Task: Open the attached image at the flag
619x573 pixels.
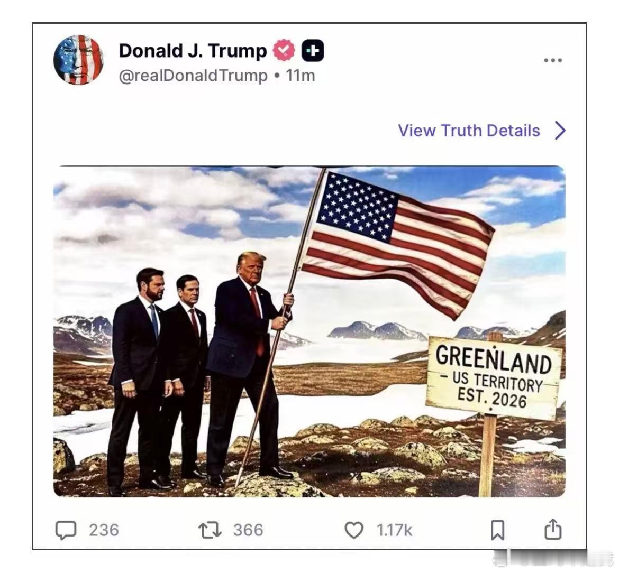Action: pyautogui.click(x=397, y=245)
